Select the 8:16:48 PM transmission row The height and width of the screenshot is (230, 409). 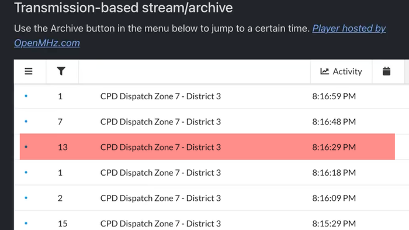(x=212, y=121)
